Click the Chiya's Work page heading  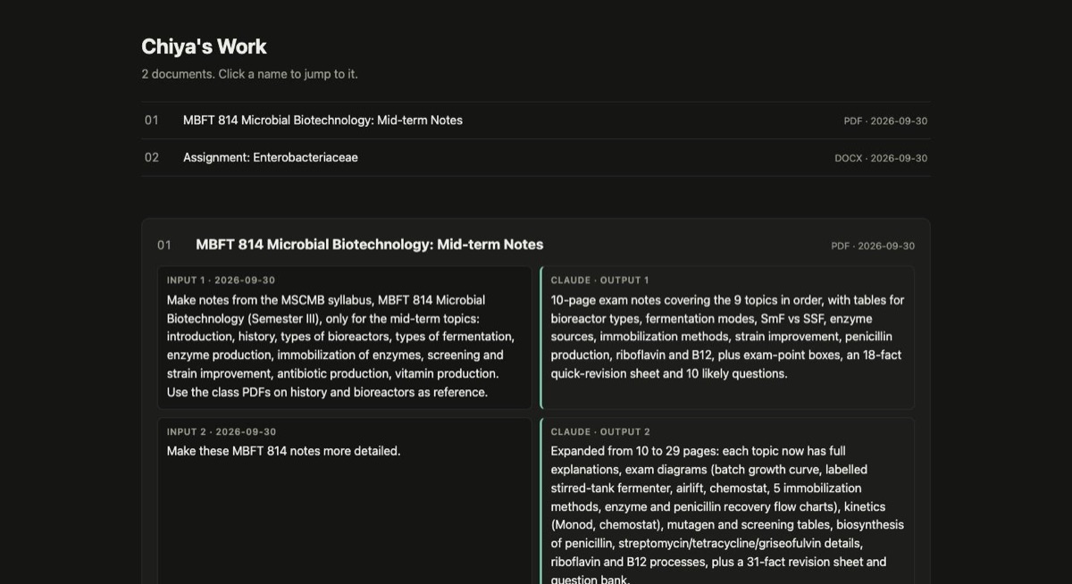pos(204,46)
